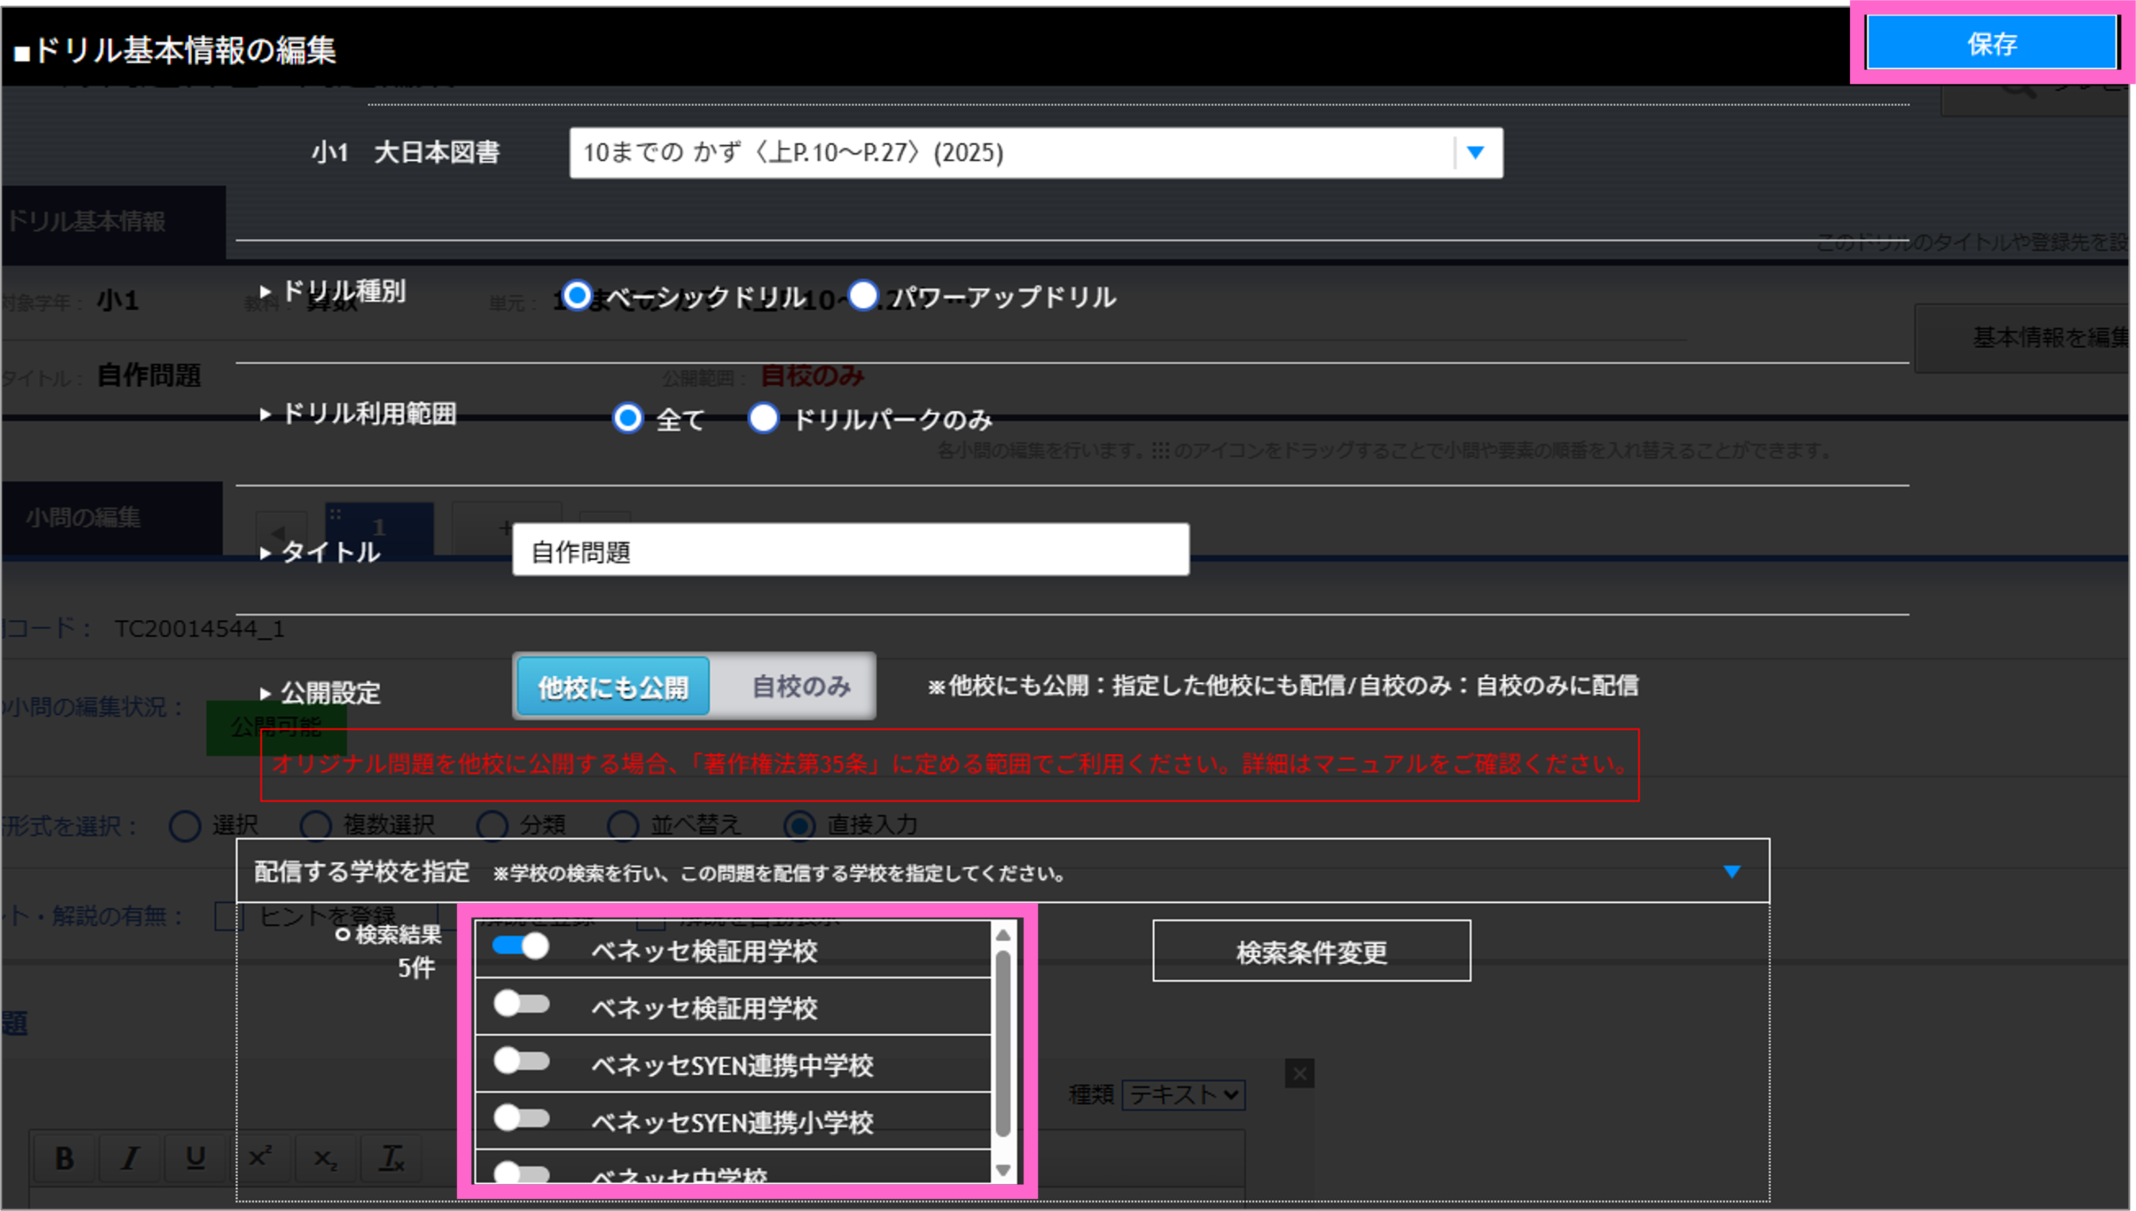Image resolution: width=2136 pixels, height=1211 pixels.
Task: Select the パワーアップドリル radio button
Action: click(x=863, y=295)
